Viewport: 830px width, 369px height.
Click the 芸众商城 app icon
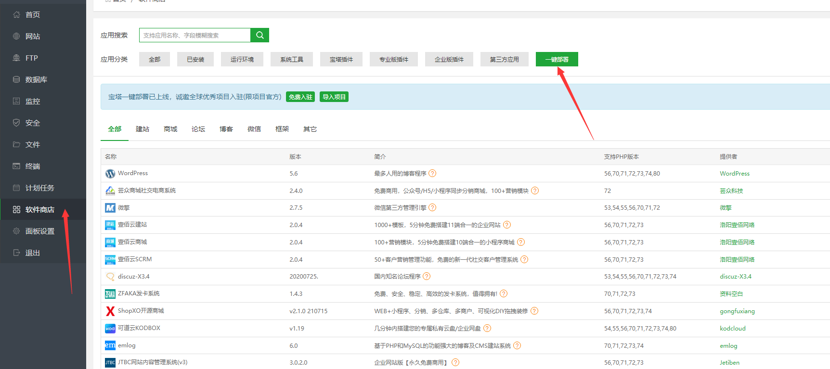pos(110,191)
